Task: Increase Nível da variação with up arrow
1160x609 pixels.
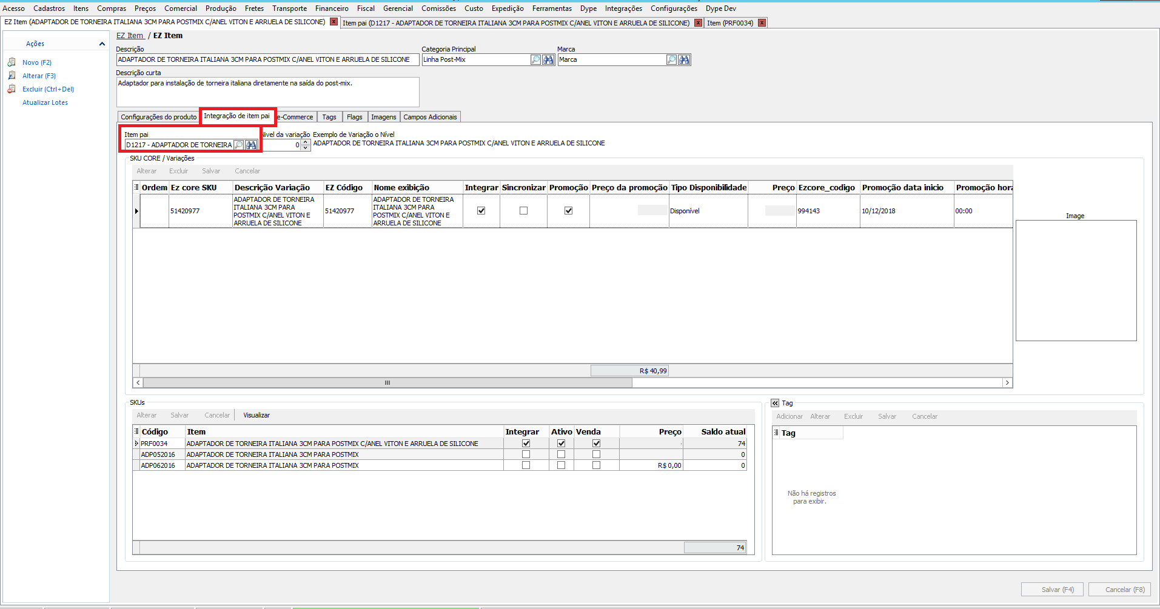Action: [x=306, y=142]
